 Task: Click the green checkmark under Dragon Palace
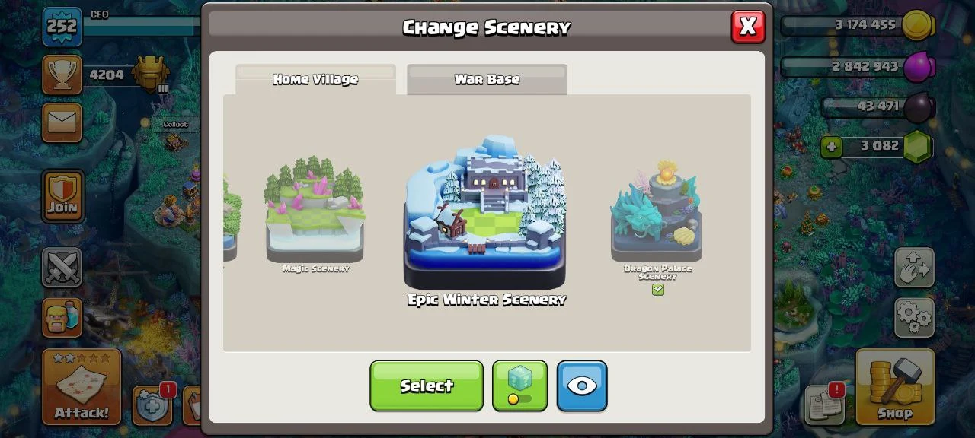(658, 290)
